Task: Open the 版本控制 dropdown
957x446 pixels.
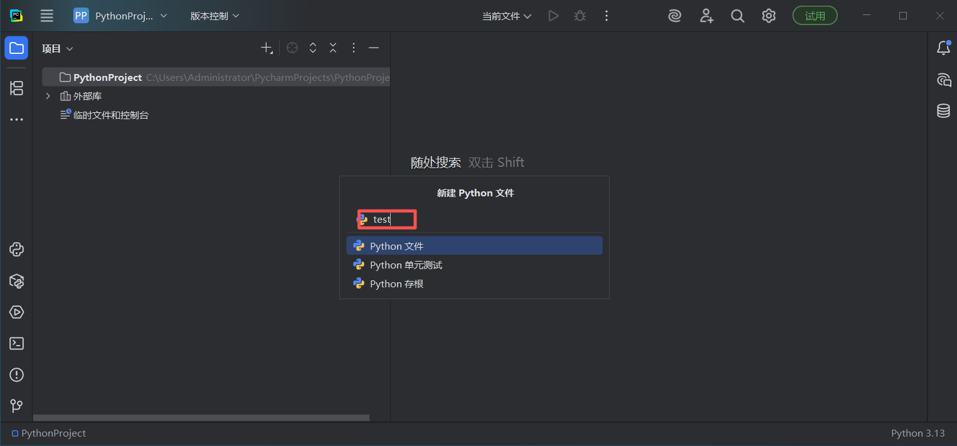Action: tap(215, 16)
